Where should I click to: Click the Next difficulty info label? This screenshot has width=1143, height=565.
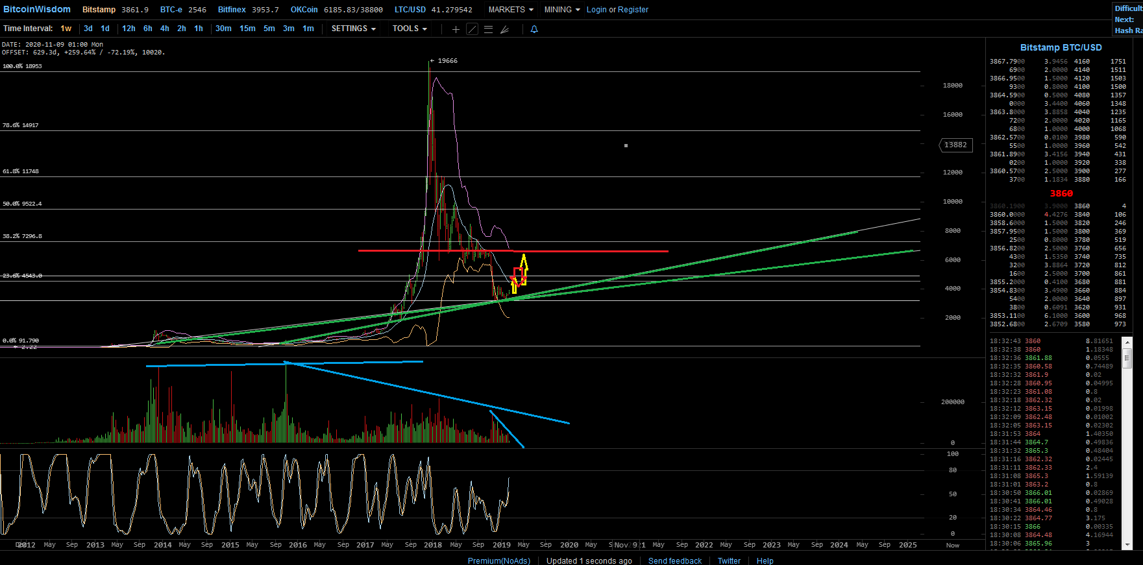click(x=1124, y=19)
